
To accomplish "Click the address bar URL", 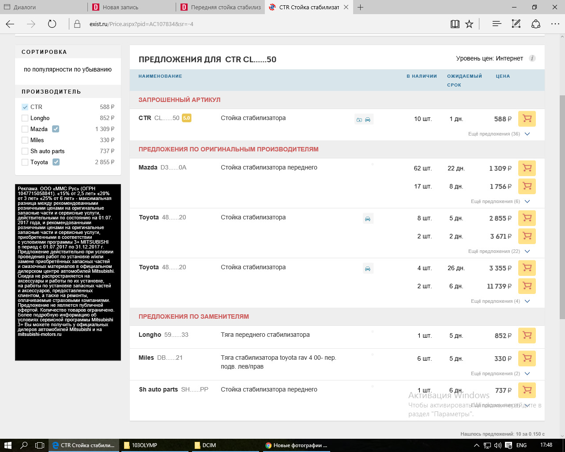I will coord(141,24).
